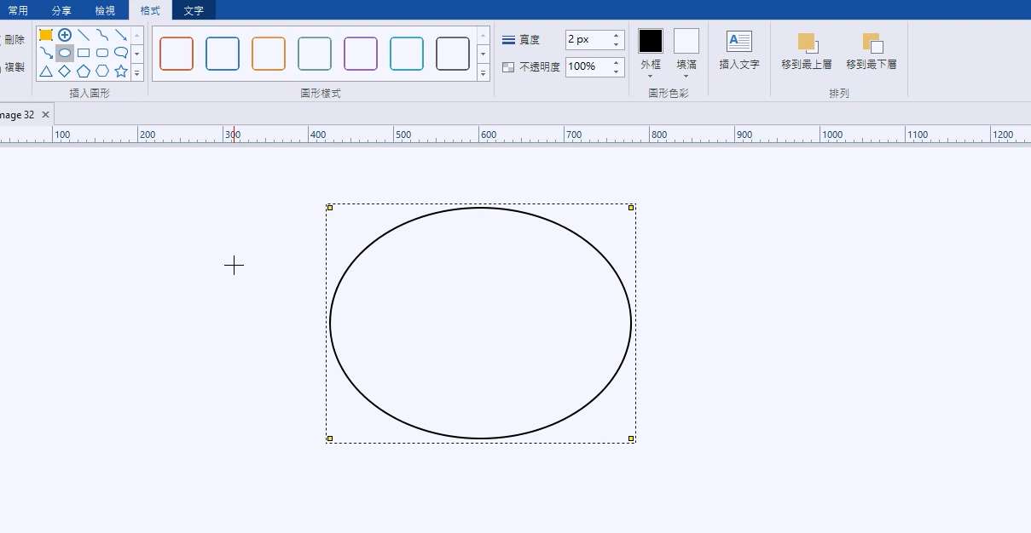Image resolution: width=1031 pixels, height=533 pixels.
Task: Increase the line width value
Action: tap(617, 36)
